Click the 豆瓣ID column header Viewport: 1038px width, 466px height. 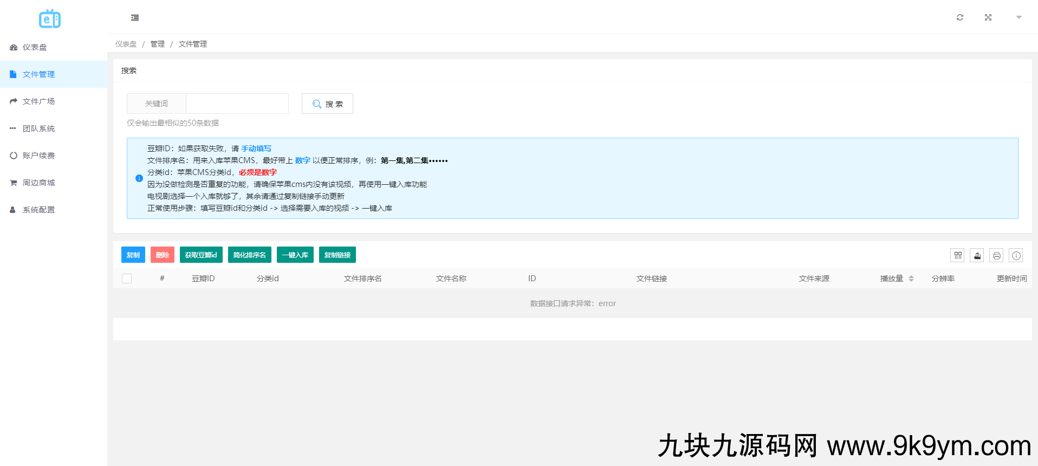pos(203,279)
